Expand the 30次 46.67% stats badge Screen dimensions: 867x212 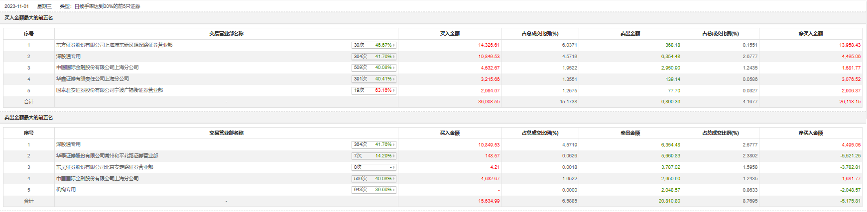click(373, 45)
